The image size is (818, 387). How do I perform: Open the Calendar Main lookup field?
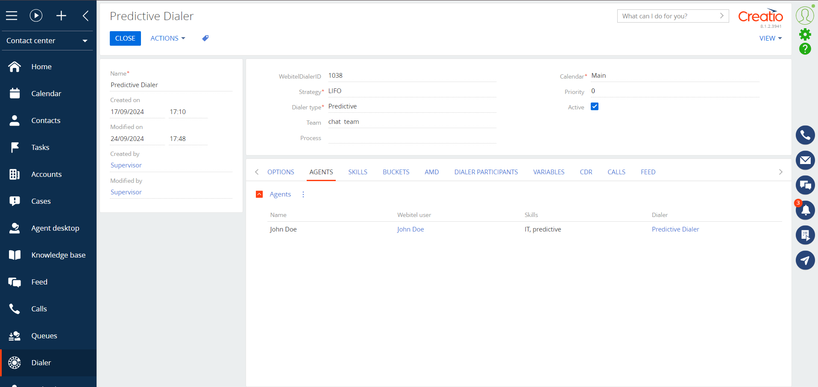click(x=675, y=76)
